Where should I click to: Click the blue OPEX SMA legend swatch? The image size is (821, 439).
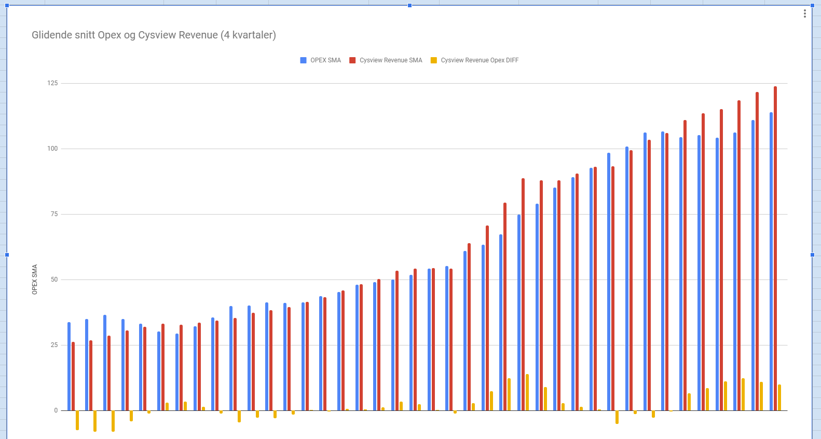coord(303,60)
